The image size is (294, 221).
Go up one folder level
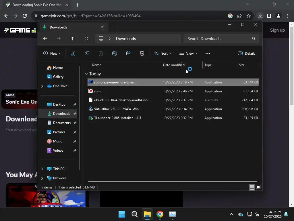point(73,39)
